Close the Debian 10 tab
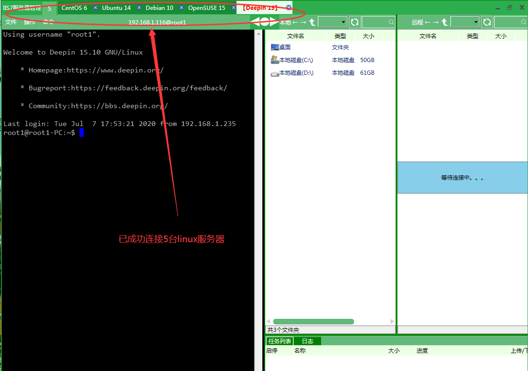Viewport: 528px width, 371px height. click(181, 8)
